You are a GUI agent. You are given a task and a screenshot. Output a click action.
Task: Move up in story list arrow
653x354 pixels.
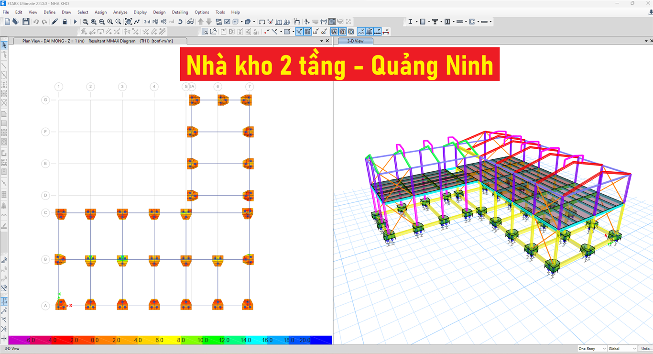coord(200,22)
